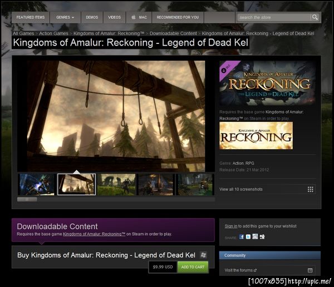
Task: Share via the Digg icon
Action: click(262, 236)
